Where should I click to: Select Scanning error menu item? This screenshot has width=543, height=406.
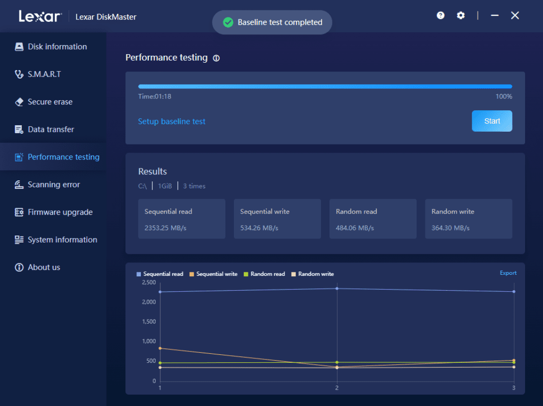click(x=53, y=185)
